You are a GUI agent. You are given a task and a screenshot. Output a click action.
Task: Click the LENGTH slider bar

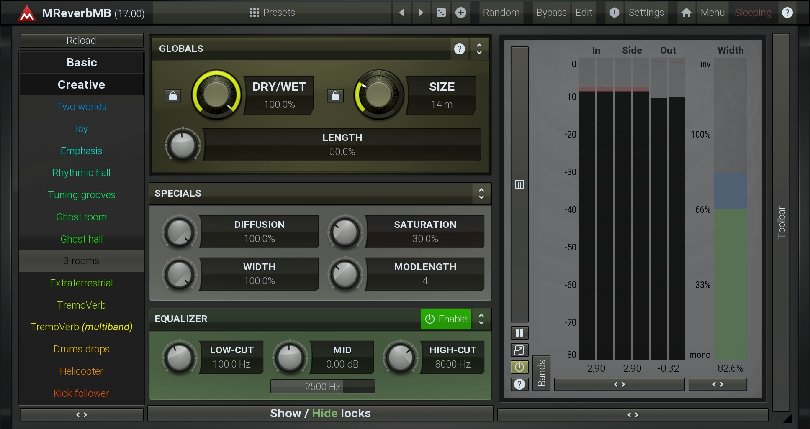tap(342, 145)
